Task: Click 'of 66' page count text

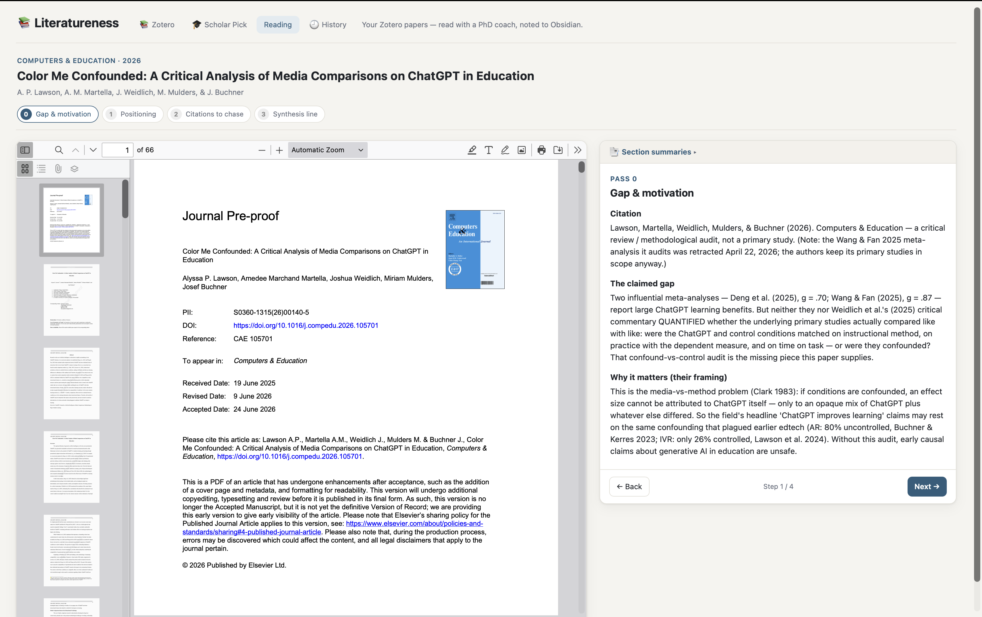Action: (145, 150)
